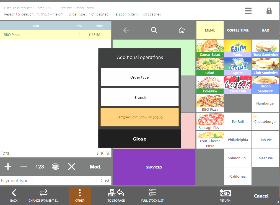Click the Return icon in bottom bar

point(225,195)
